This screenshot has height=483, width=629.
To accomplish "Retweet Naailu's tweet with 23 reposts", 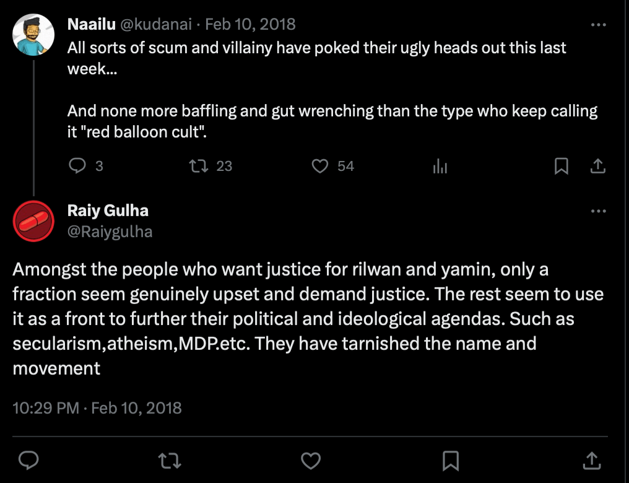I will (x=197, y=166).
